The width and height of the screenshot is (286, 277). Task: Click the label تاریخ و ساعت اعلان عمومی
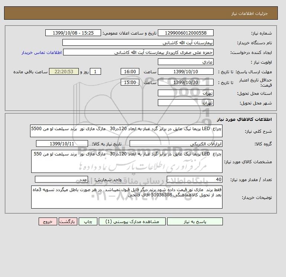(x=130, y=33)
